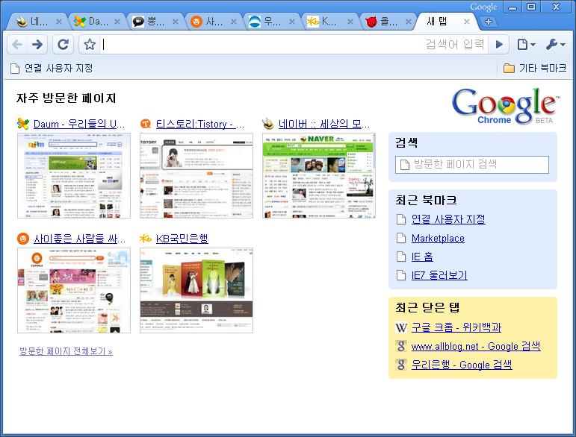Open the Daum most-visited link
The image size is (576, 437).
(x=79, y=124)
